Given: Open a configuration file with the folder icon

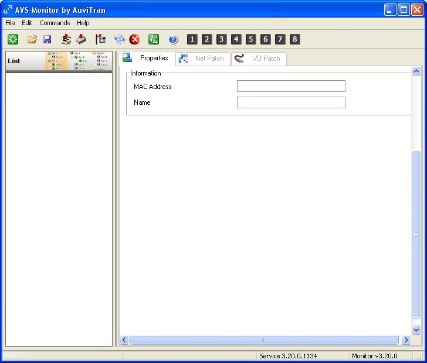Looking at the screenshot, I should (x=32, y=39).
